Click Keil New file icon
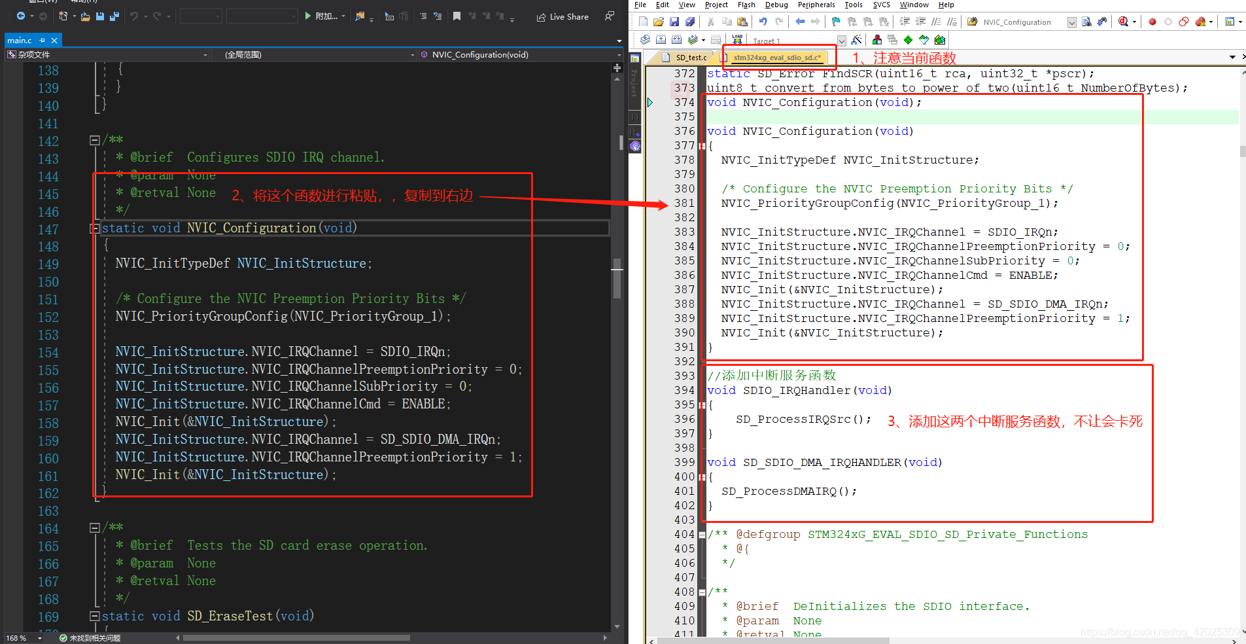 coord(643,22)
